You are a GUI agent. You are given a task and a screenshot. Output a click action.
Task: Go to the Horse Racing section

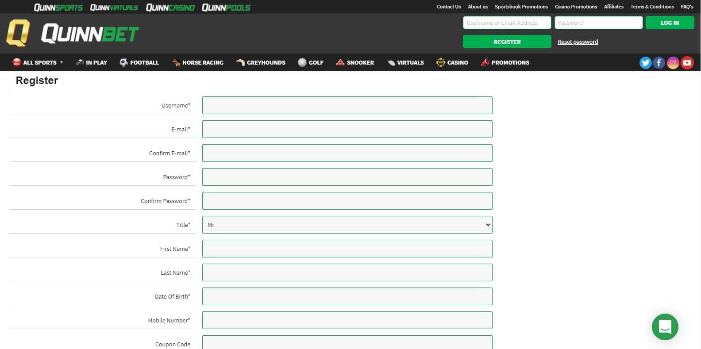pyautogui.click(x=197, y=62)
